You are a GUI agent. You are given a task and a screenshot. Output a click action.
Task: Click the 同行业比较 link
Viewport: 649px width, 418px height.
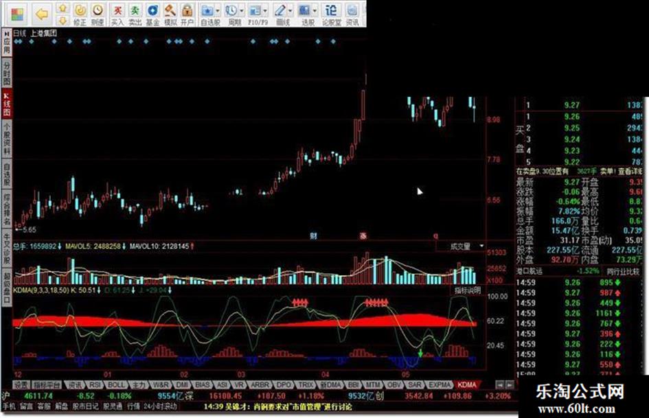click(622, 272)
